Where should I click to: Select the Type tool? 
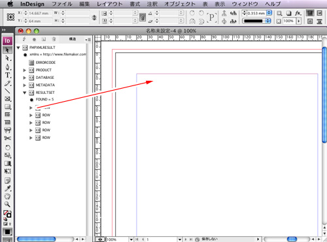7,75
